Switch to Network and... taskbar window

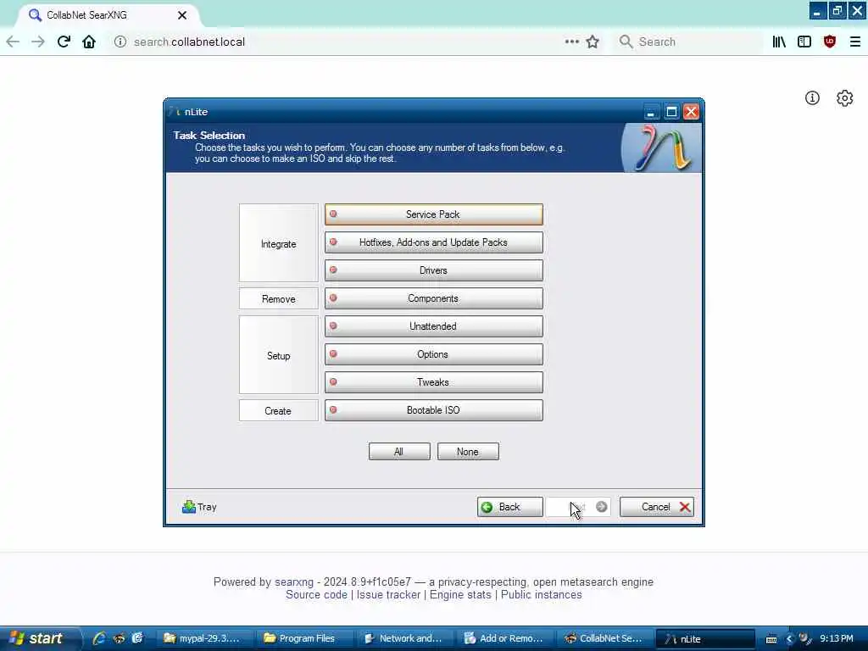coord(406,639)
